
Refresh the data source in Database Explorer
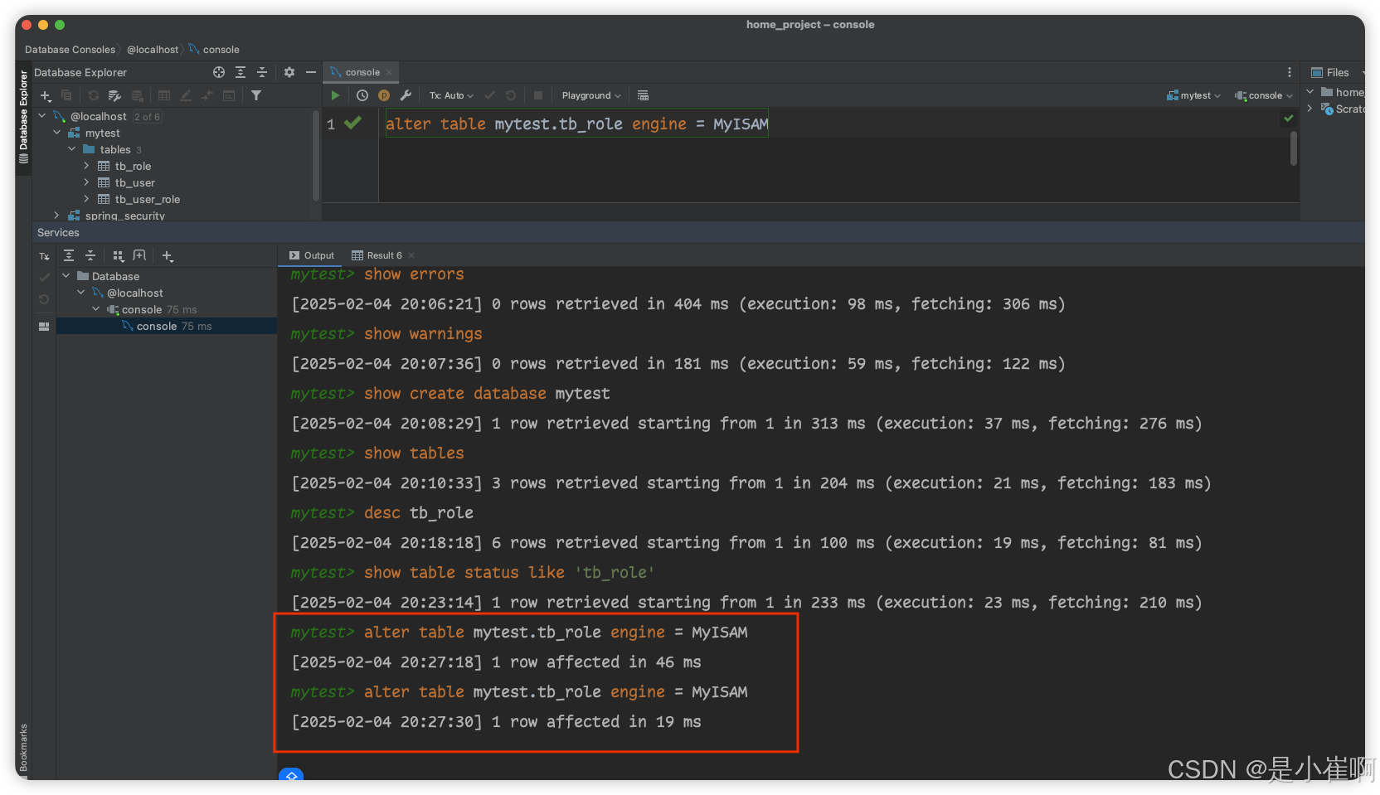click(94, 96)
